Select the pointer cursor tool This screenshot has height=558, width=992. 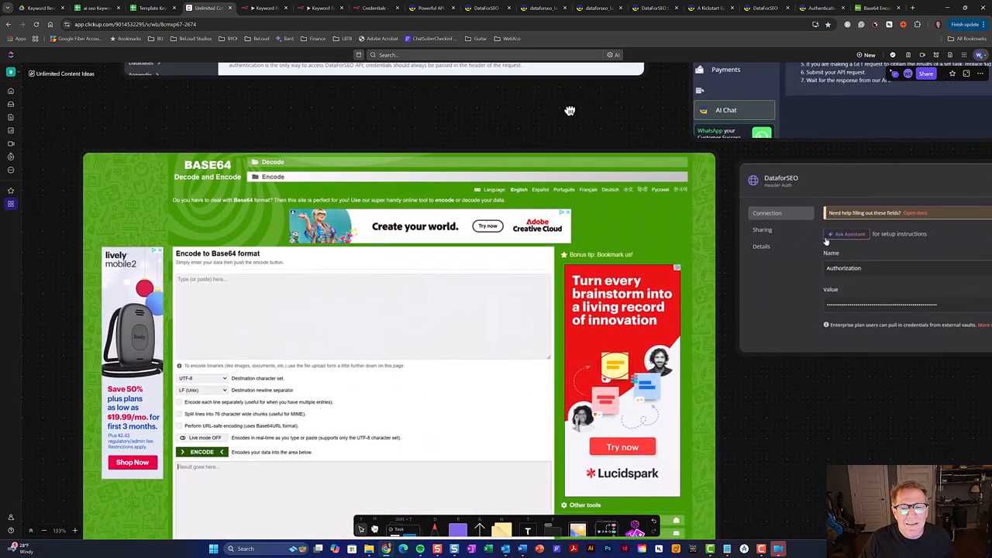tap(361, 529)
